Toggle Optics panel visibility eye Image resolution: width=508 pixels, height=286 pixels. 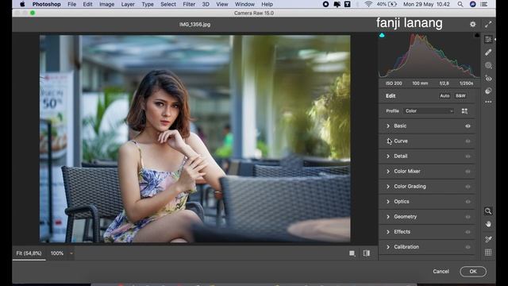468,202
